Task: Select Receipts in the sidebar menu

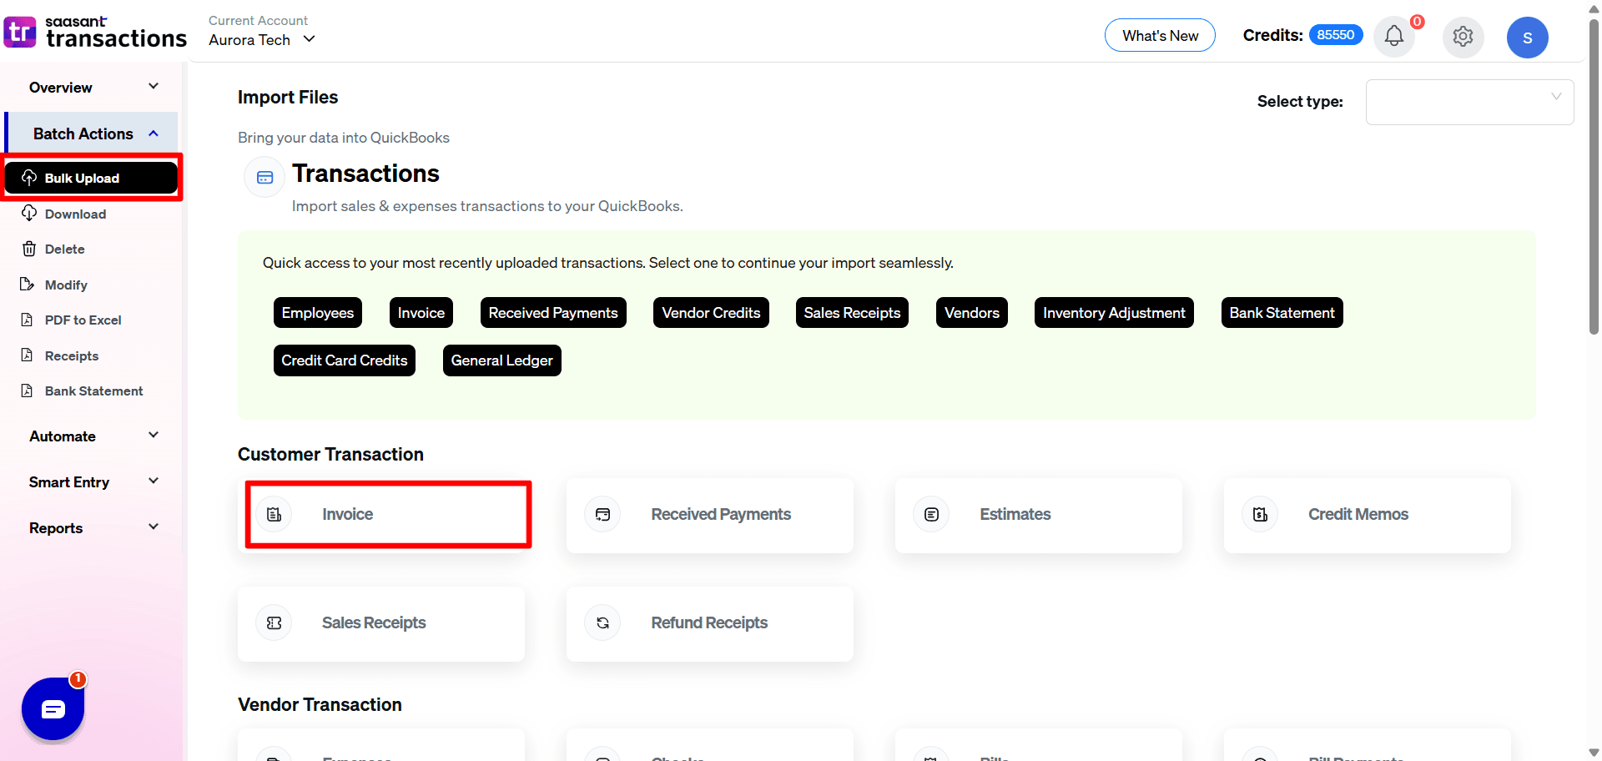Action: [72, 355]
